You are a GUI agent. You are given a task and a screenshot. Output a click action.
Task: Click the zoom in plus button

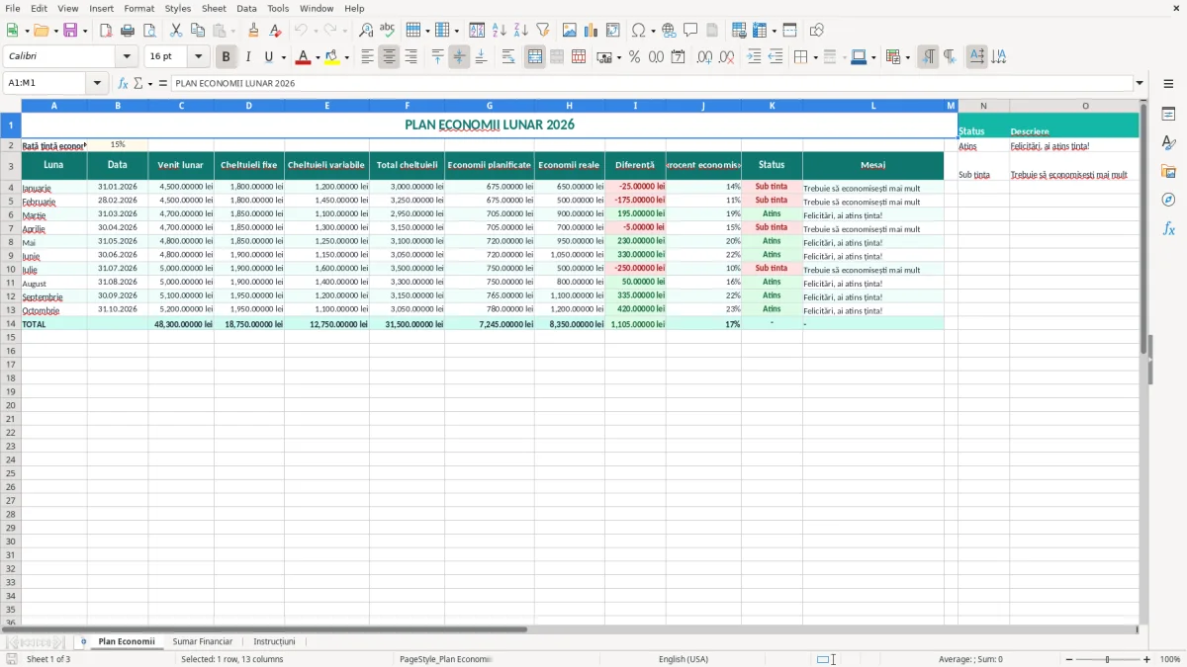(x=1147, y=659)
